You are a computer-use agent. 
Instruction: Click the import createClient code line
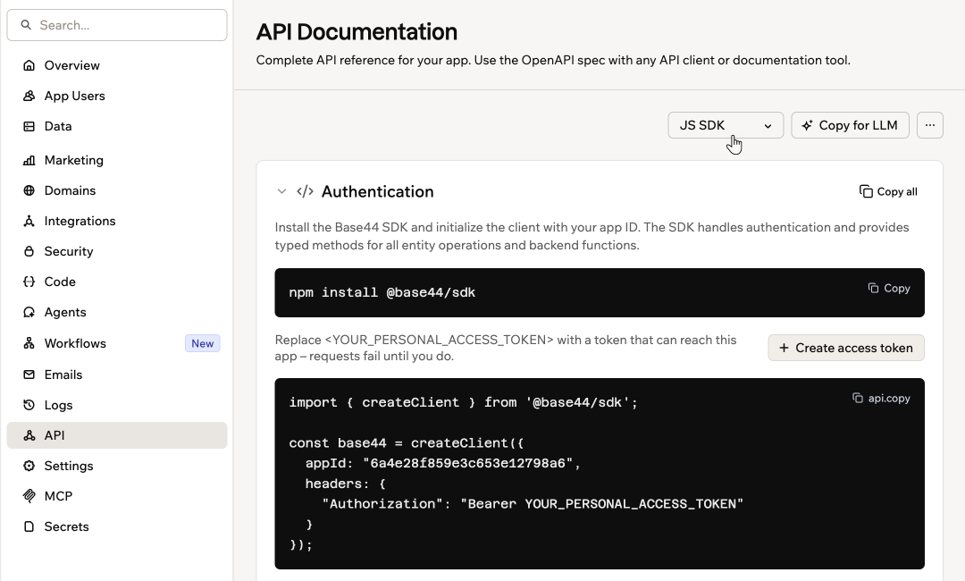(x=463, y=402)
